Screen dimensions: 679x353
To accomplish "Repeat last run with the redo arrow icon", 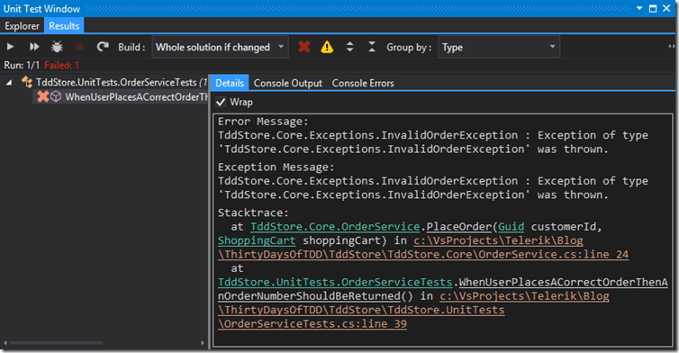I will point(103,46).
